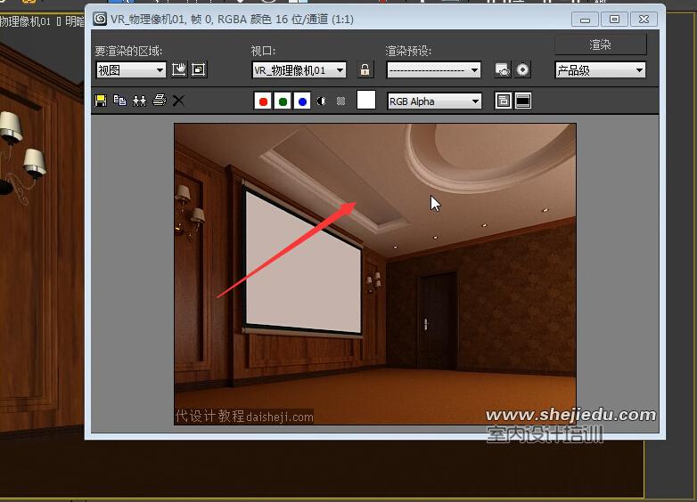The image size is (697, 502).
Task: Toggle the Display Alpha Channel button
Action: 322,101
